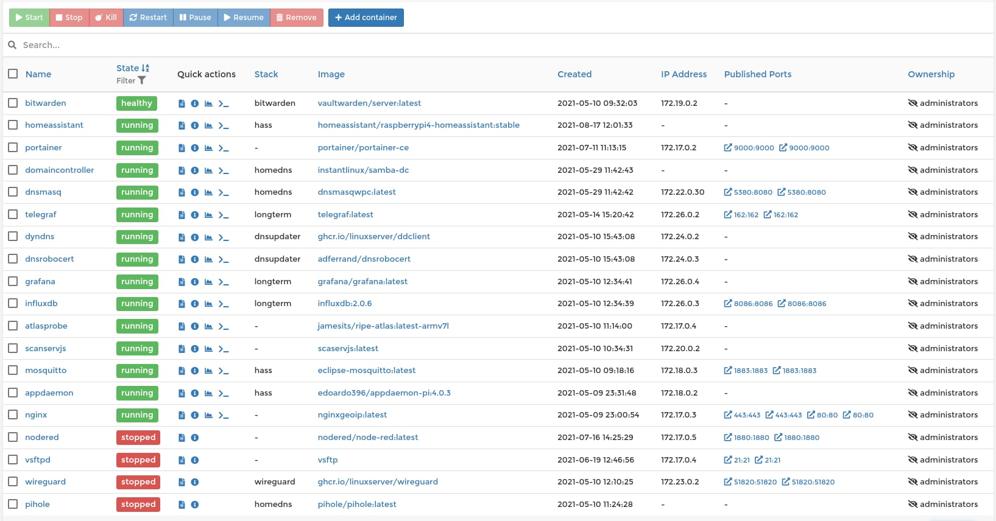Check the bitwarden row checkbox

tap(13, 103)
